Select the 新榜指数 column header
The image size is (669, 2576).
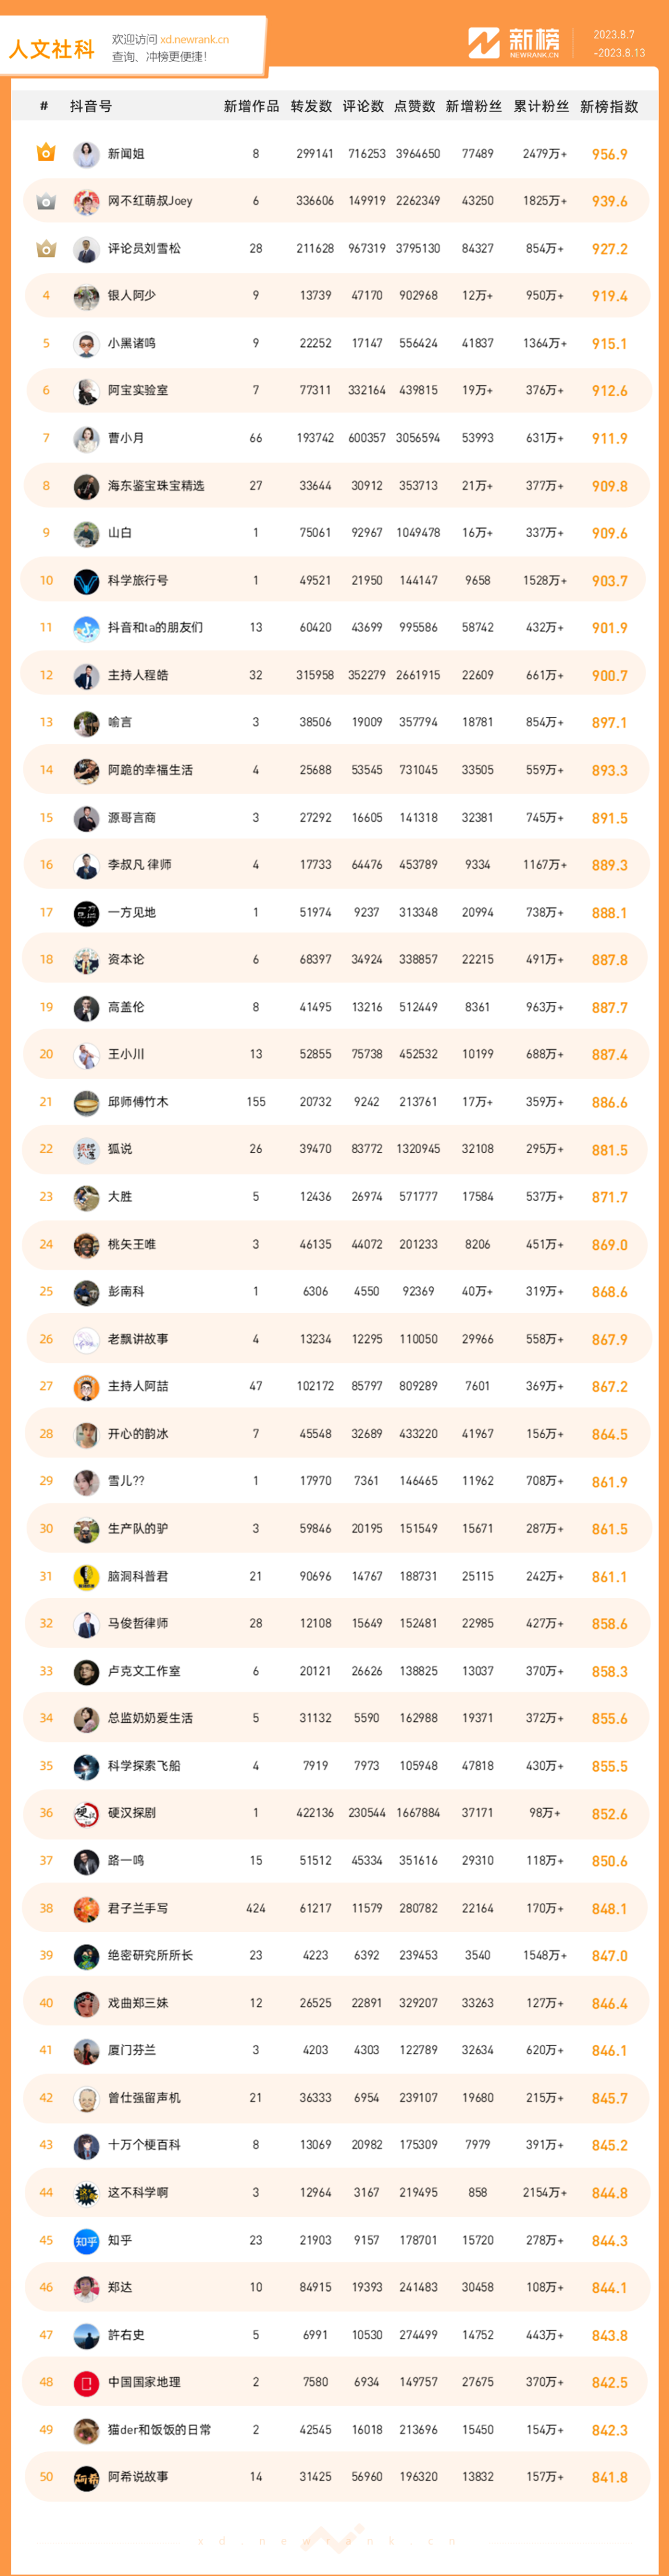point(609,106)
